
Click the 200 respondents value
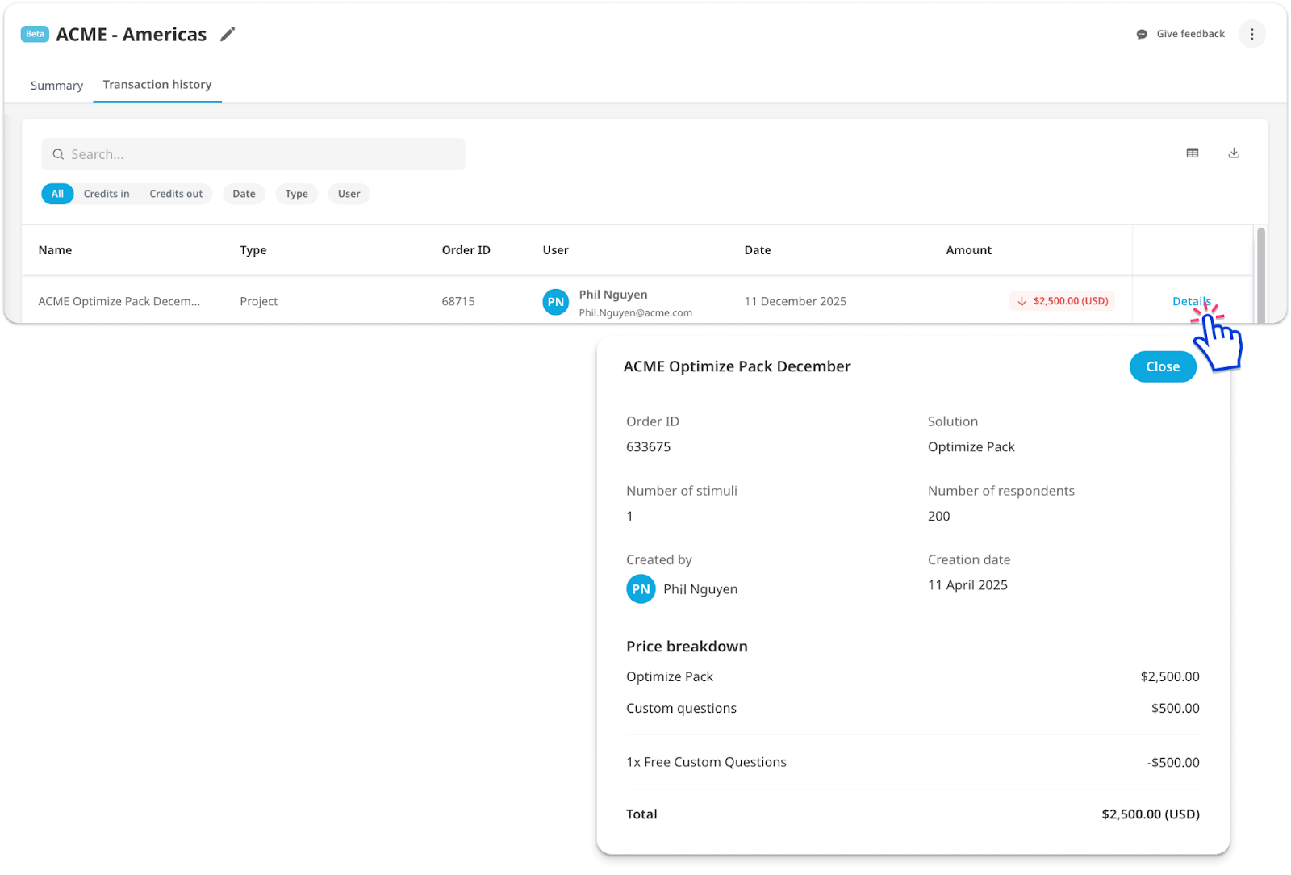(x=939, y=517)
